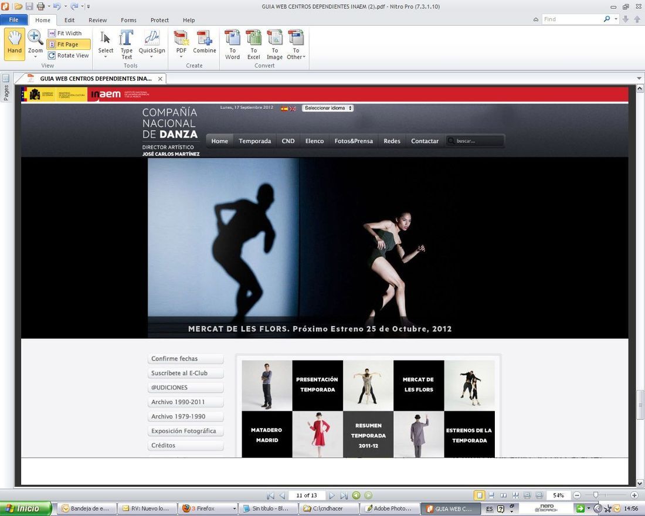Click the Temporada link in page menu
The height and width of the screenshot is (516, 645).
[254, 141]
